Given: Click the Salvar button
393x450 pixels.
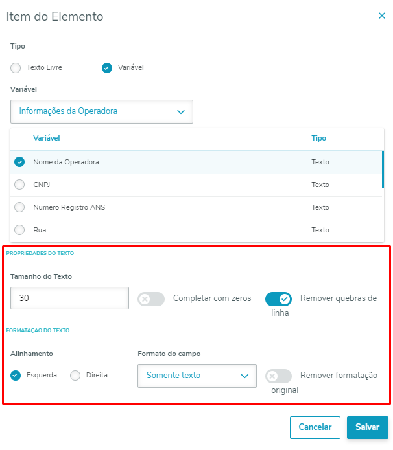Looking at the screenshot, I should point(368,427).
